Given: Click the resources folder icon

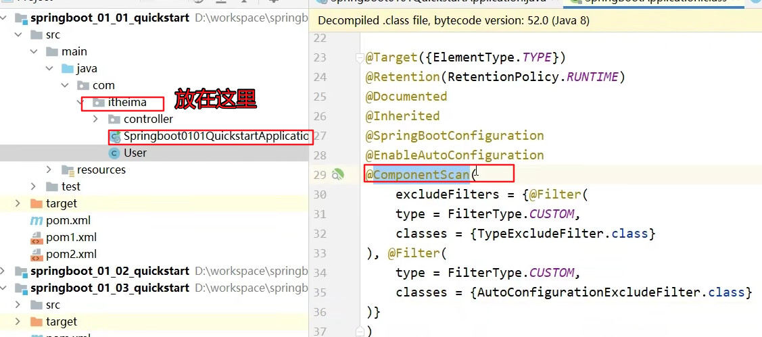Looking at the screenshot, I should pyautogui.click(x=68, y=170).
